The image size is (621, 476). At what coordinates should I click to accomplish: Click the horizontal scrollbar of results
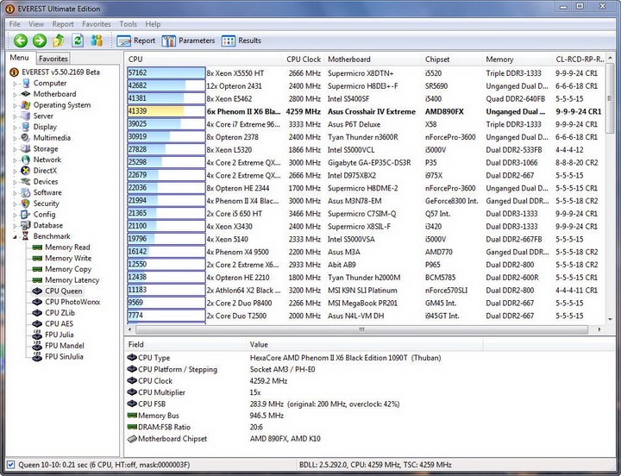[361, 329]
